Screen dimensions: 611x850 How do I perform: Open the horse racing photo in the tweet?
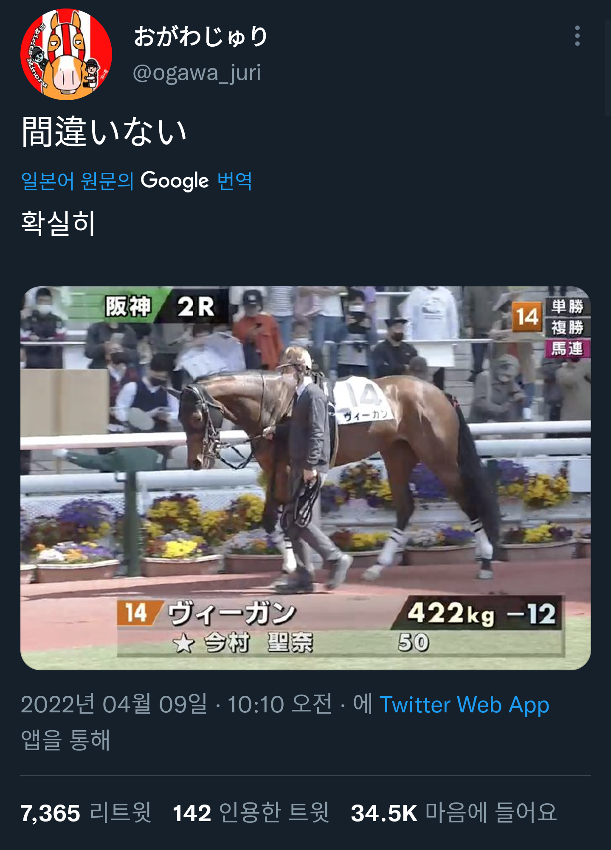305,478
